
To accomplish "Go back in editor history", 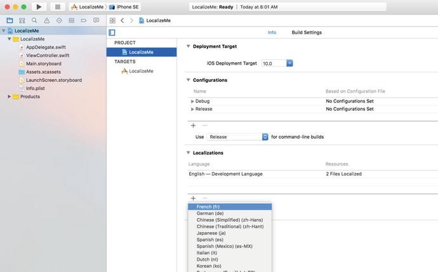I will coord(123,20).
